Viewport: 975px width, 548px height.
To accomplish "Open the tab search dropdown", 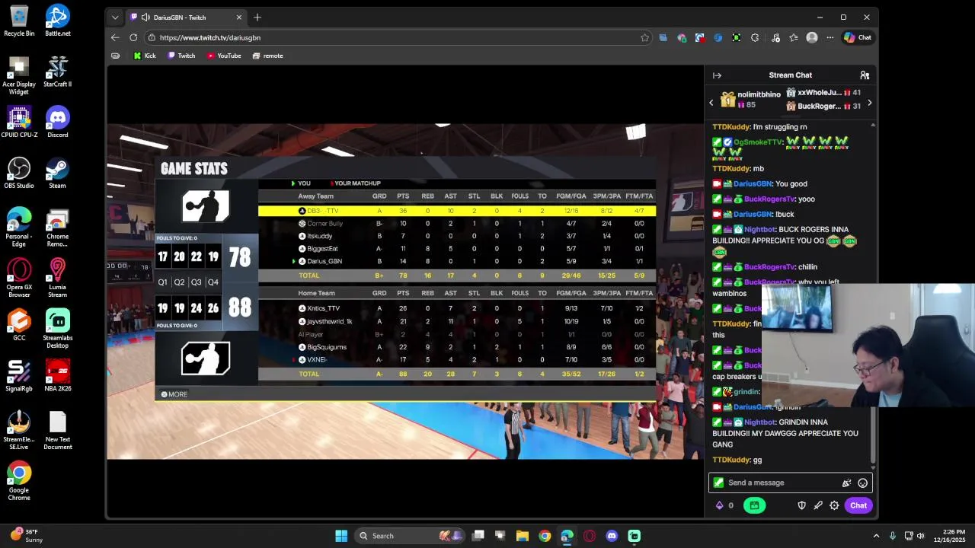I will point(115,17).
